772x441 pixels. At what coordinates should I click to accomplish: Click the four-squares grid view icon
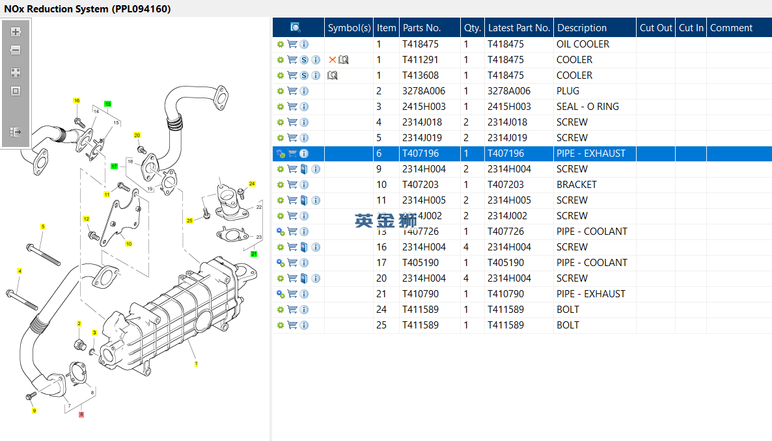[x=16, y=73]
